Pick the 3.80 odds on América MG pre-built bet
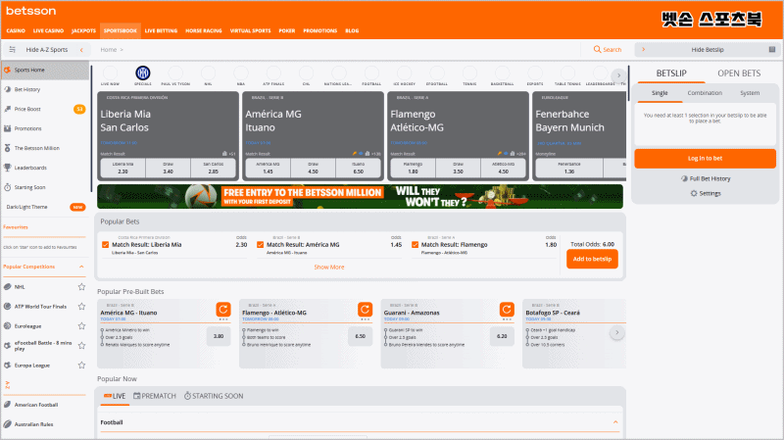The height and width of the screenshot is (440, 784). point(219,336)
